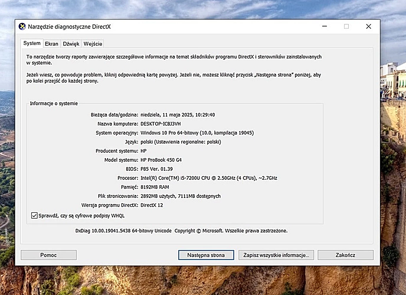The width and height of the screenshot is (406, 295).
Task: Switch to the Ekran tab
Action: pyautogui.click(x=52, y=44)
